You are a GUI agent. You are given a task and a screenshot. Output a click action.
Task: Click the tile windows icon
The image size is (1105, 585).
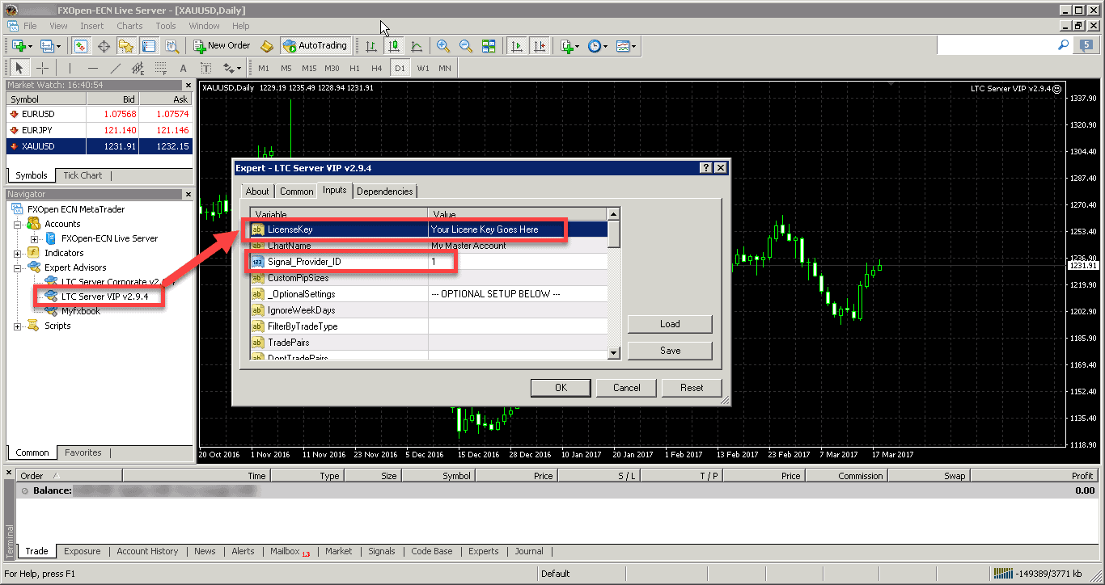(489, 46)
